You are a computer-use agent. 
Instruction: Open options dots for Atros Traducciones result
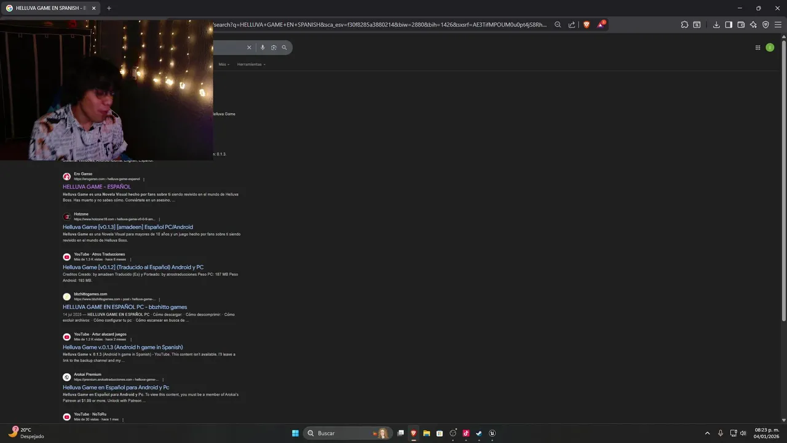click(x=130, y=260)
